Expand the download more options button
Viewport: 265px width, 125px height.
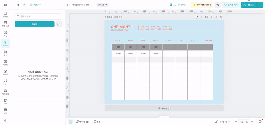[x=260, y=5]
